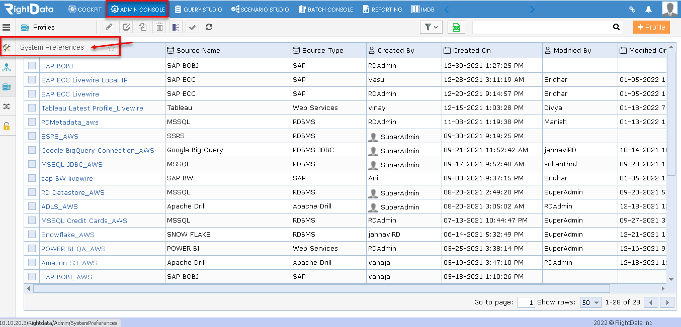
Task: Click the horizontal scrollbar under the table
Action: pos(321,289)
